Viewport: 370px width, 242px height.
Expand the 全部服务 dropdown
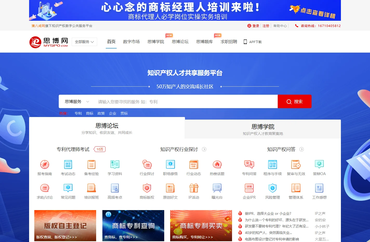pyautogui.click(x=84, y=42)
